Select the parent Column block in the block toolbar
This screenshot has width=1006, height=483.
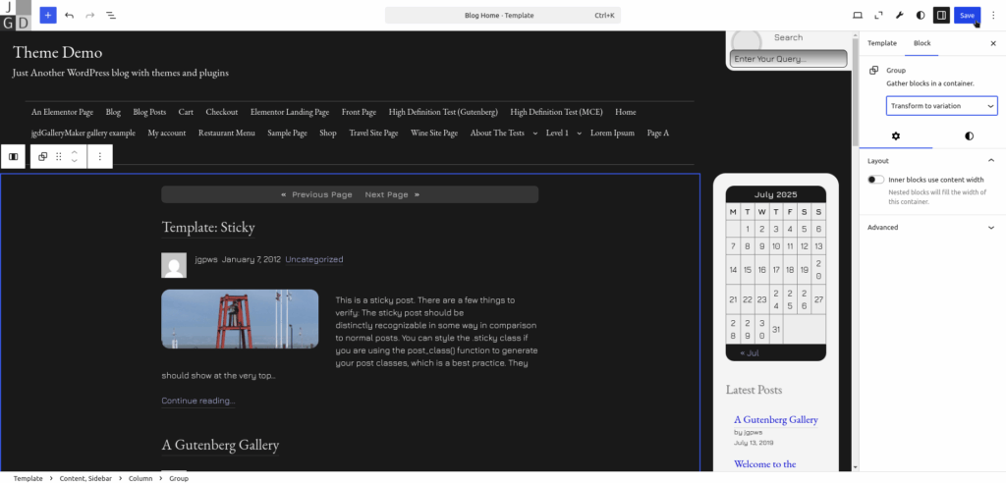tap(14, 156)
